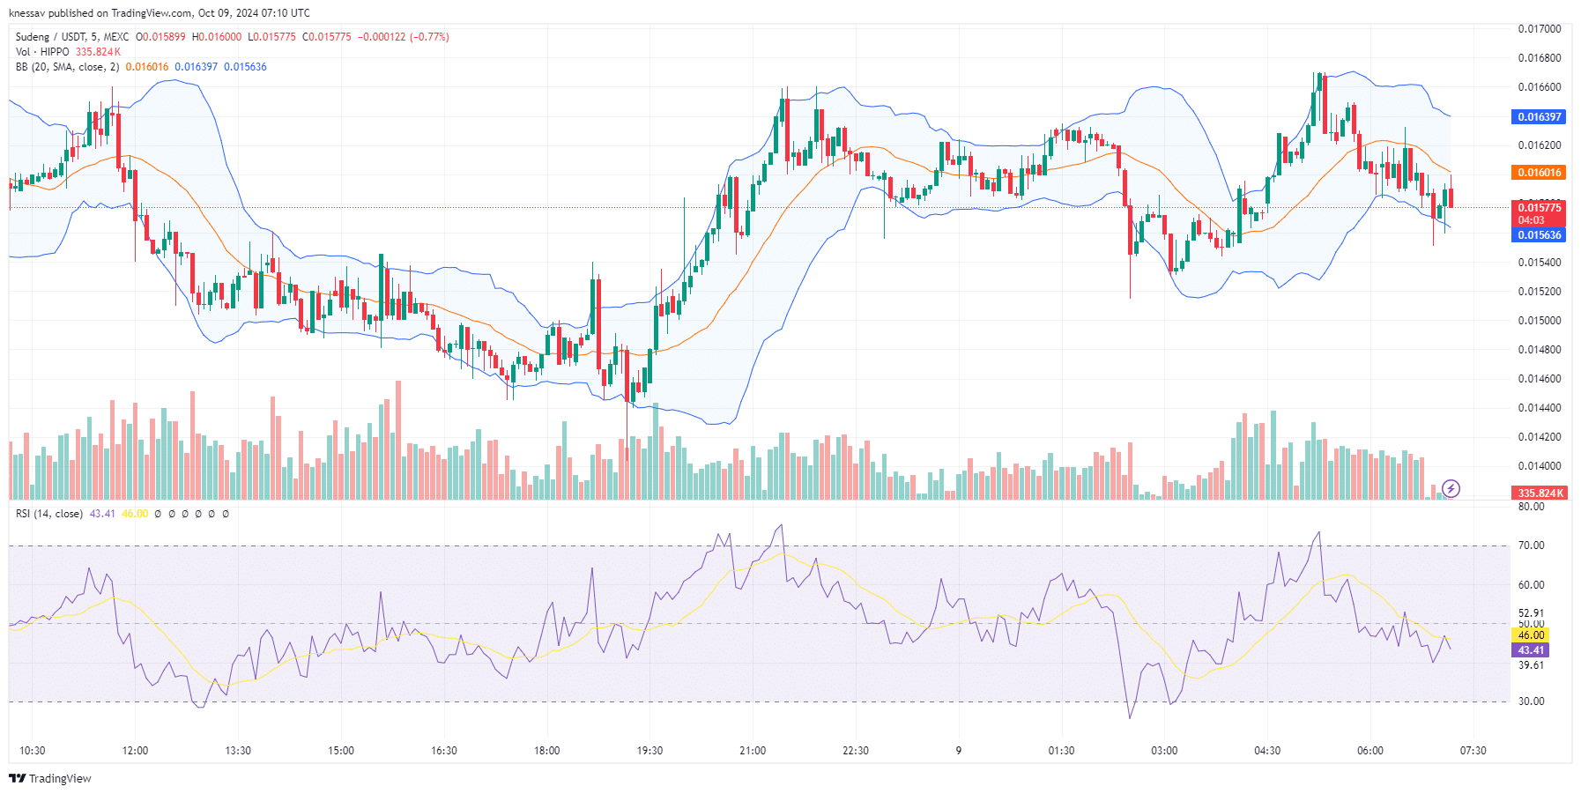Click the 10:30 time axis label
Viewport: 1581px width, 794px height.
(33, 751)
